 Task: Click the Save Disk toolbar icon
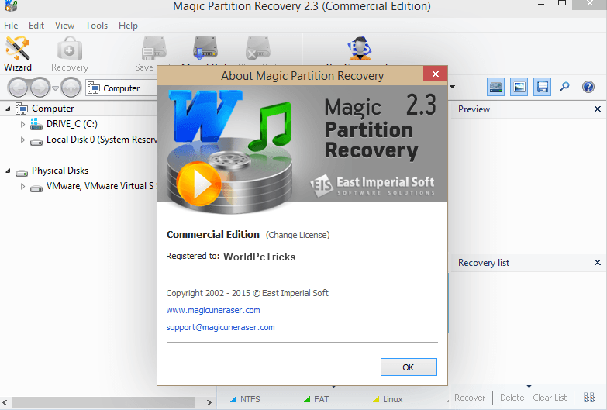(154, 50)
